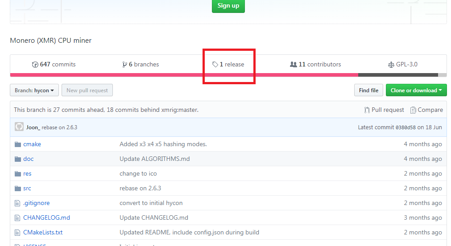Open the Pull request link

click(x=384, y=110)
